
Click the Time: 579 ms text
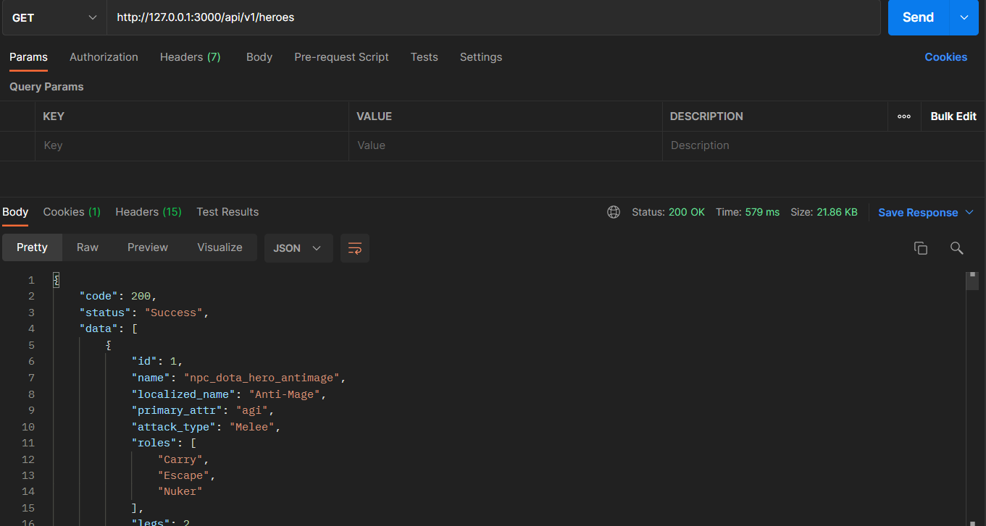click(748, 212)
